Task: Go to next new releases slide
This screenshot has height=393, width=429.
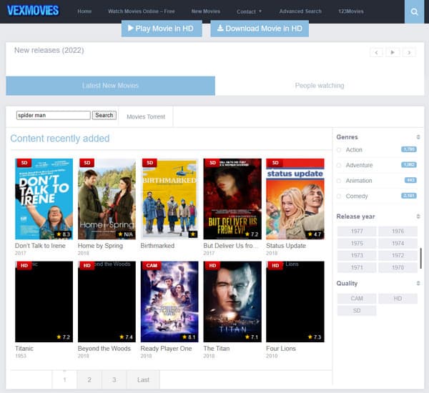Action: pyautogui.click(x=409, y=52)
